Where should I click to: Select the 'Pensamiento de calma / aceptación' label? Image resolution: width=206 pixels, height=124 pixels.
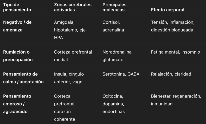click(x=23, y=78)
